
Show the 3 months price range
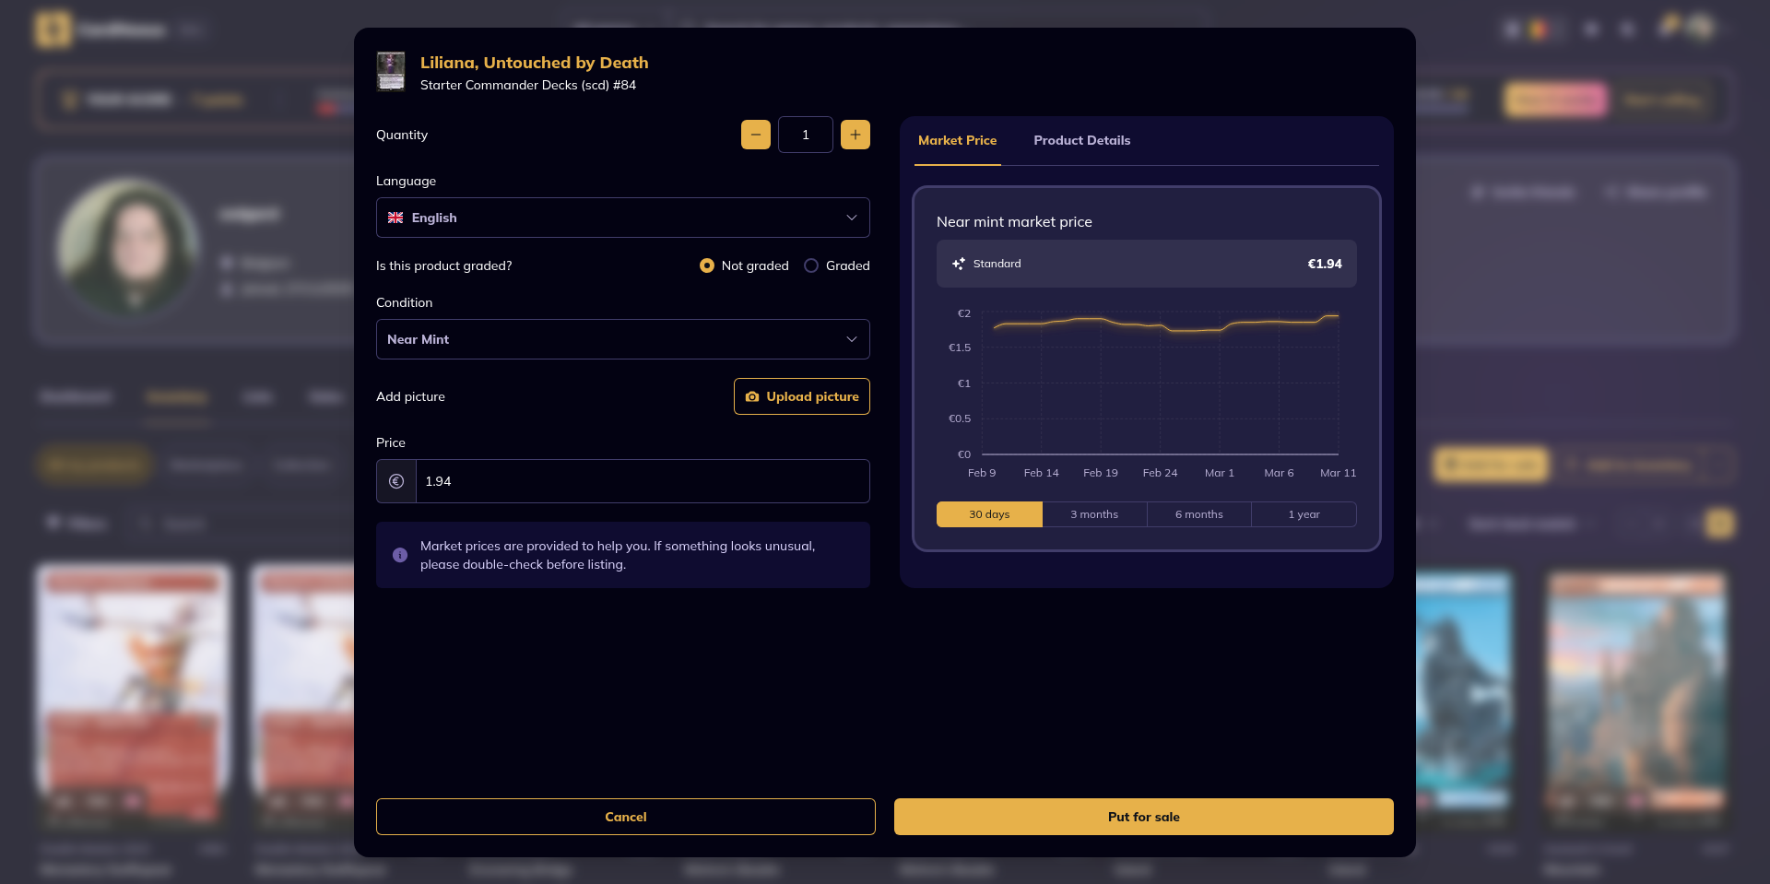pos(1094,514)
